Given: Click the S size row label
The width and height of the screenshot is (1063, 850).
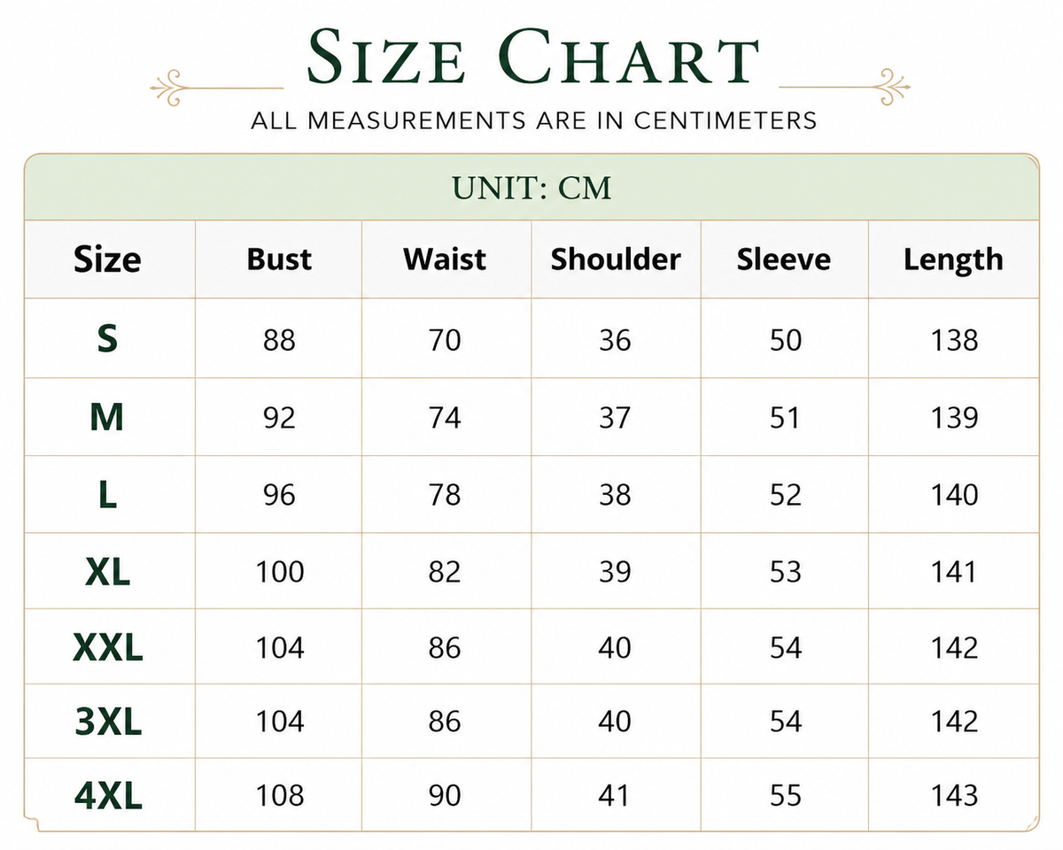Looking at the screenshot, I should [107, 339].
